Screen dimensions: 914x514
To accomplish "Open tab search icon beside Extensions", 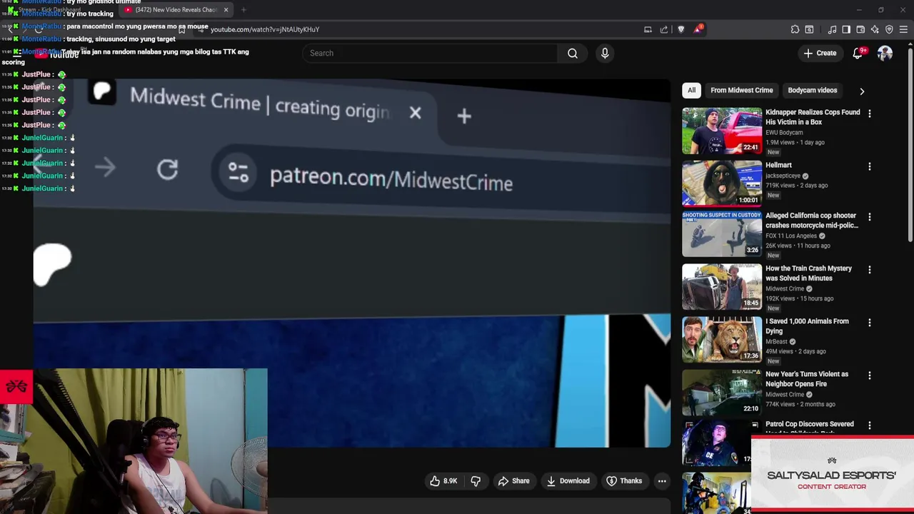I will pyautogui.click(x=809, y=29).
